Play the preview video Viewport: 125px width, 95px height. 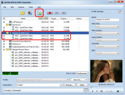pos(93,91)
